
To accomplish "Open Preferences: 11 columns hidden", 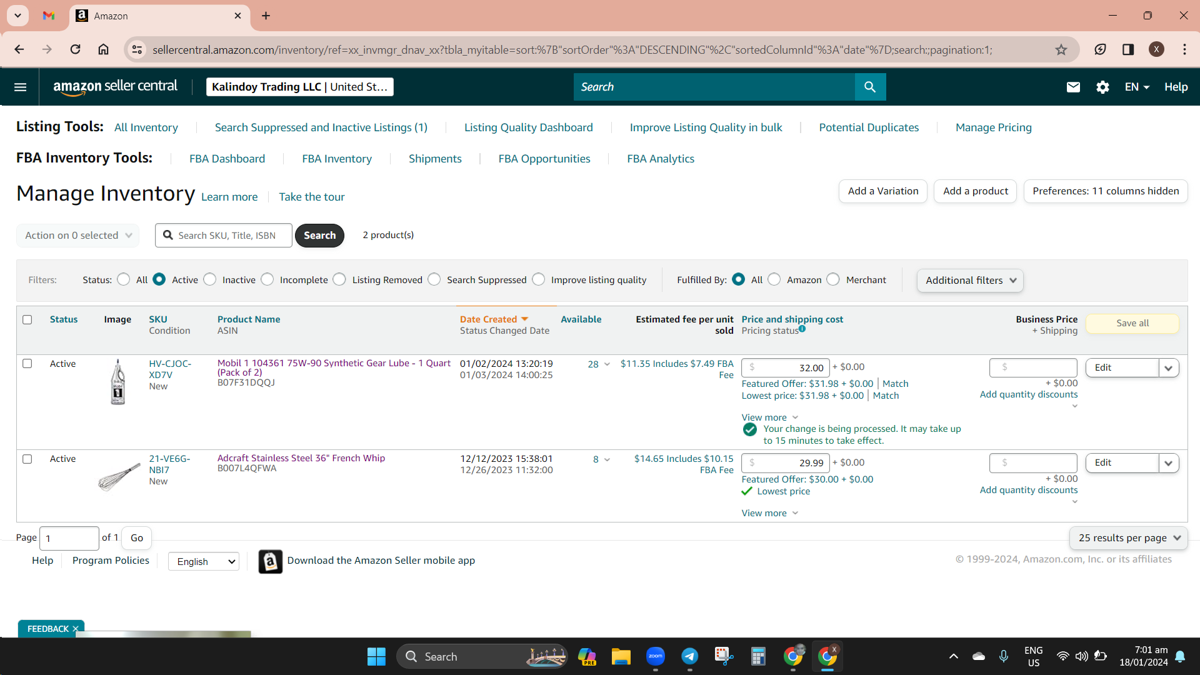I will pyautogui.click(x=1106, y=191).
